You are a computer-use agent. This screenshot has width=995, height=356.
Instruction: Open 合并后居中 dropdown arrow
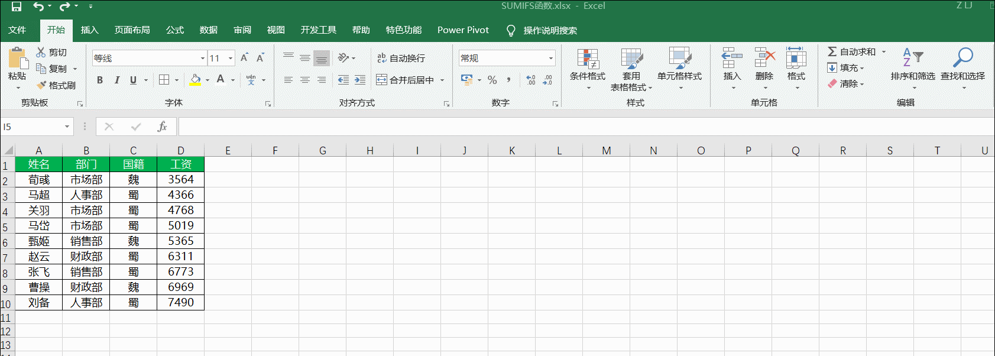(442, 80)
